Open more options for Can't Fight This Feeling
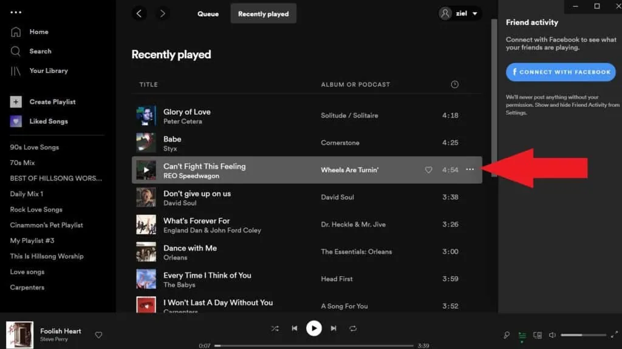The width and height of the screenshot is (622, 349). click(470, 169)
